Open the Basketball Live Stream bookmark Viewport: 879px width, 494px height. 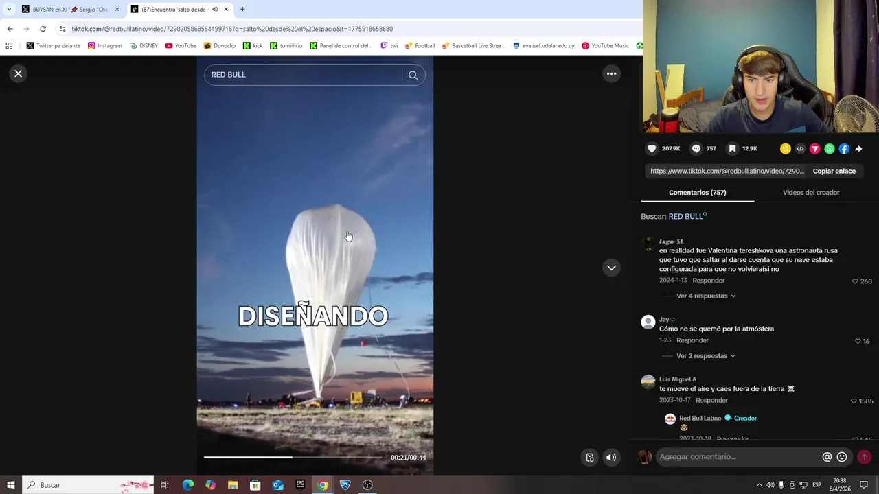point(474,46)
